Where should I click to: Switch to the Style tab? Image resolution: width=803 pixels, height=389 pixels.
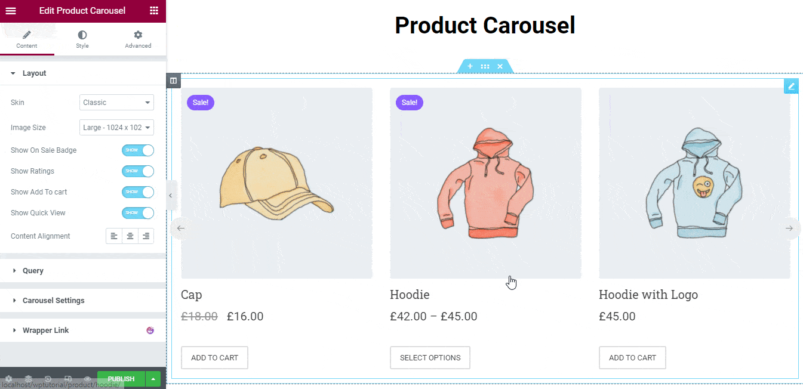click(82, 39)
